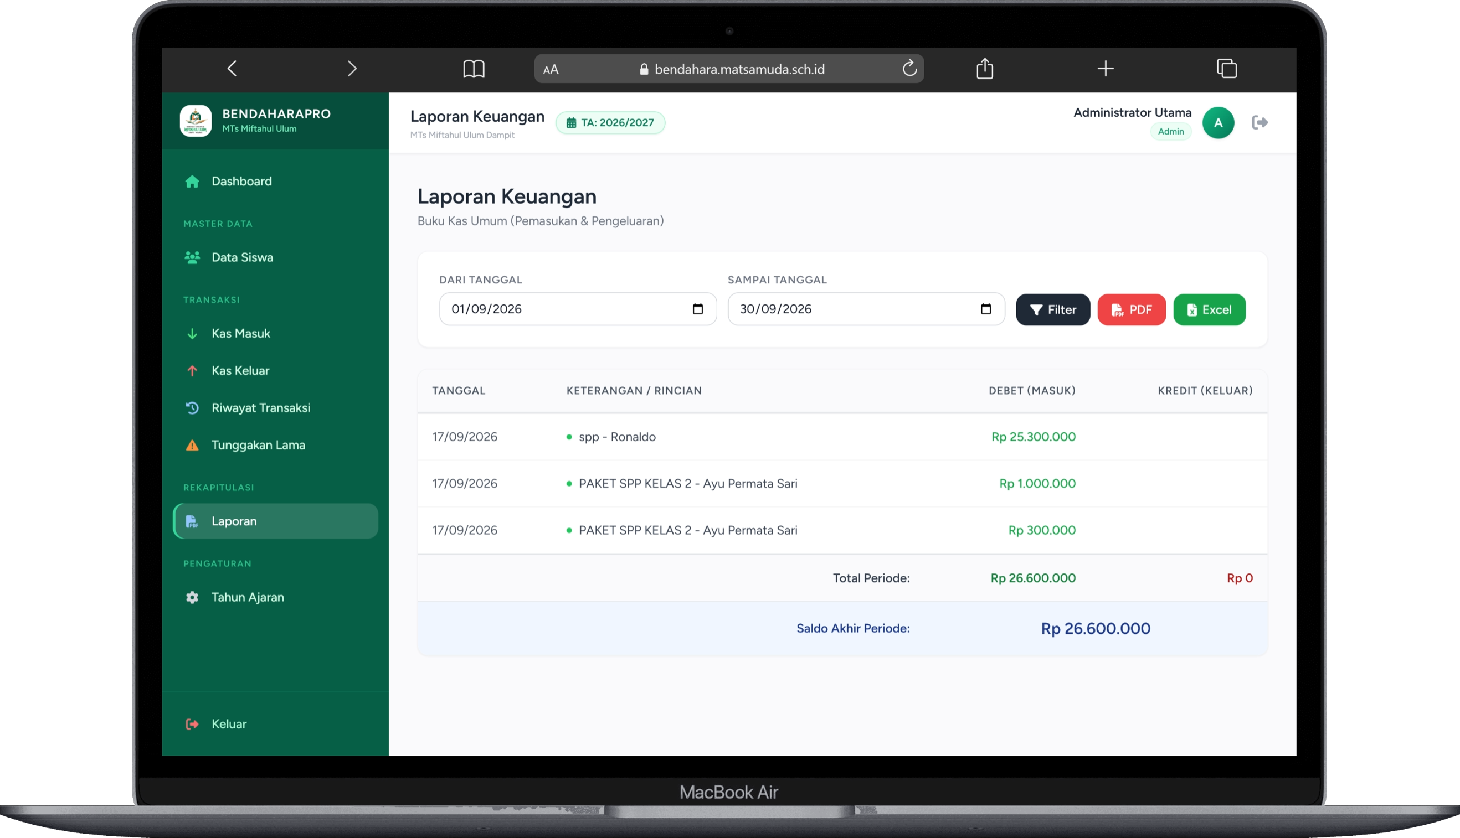Open the AA reader options menu

[551, 70]
